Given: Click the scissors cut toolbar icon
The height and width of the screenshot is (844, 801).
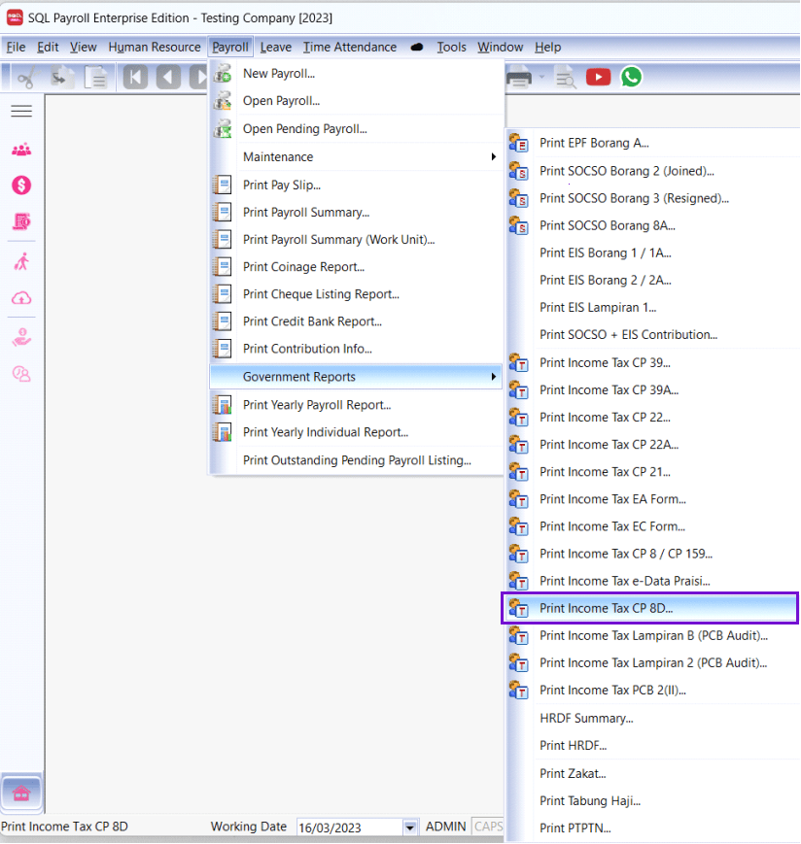Looking at the screenshot, I should [x=26, y=78].
